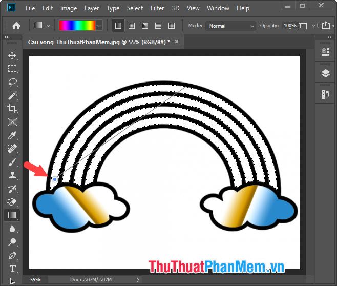Click the blue gradient start point handle
Image resolution: width=337 pixels, height=286 pixels.
click(x=55, y=179)
